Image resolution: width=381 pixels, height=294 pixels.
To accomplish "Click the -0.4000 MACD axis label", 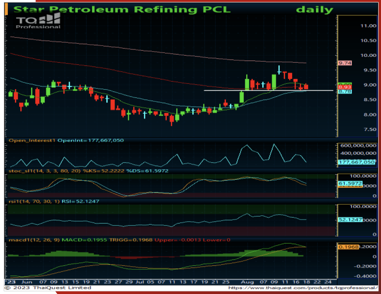I will coord(365,276).
